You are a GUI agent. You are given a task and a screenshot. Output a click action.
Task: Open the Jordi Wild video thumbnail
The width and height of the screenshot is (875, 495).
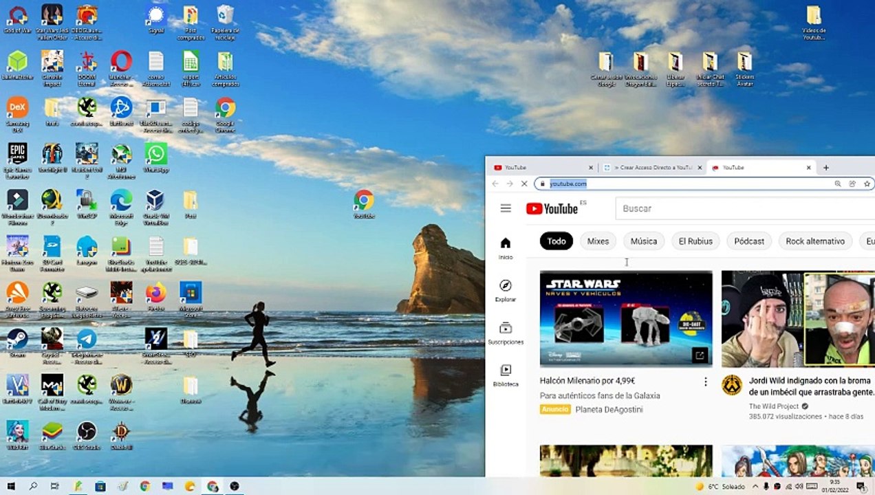[798, 319]
